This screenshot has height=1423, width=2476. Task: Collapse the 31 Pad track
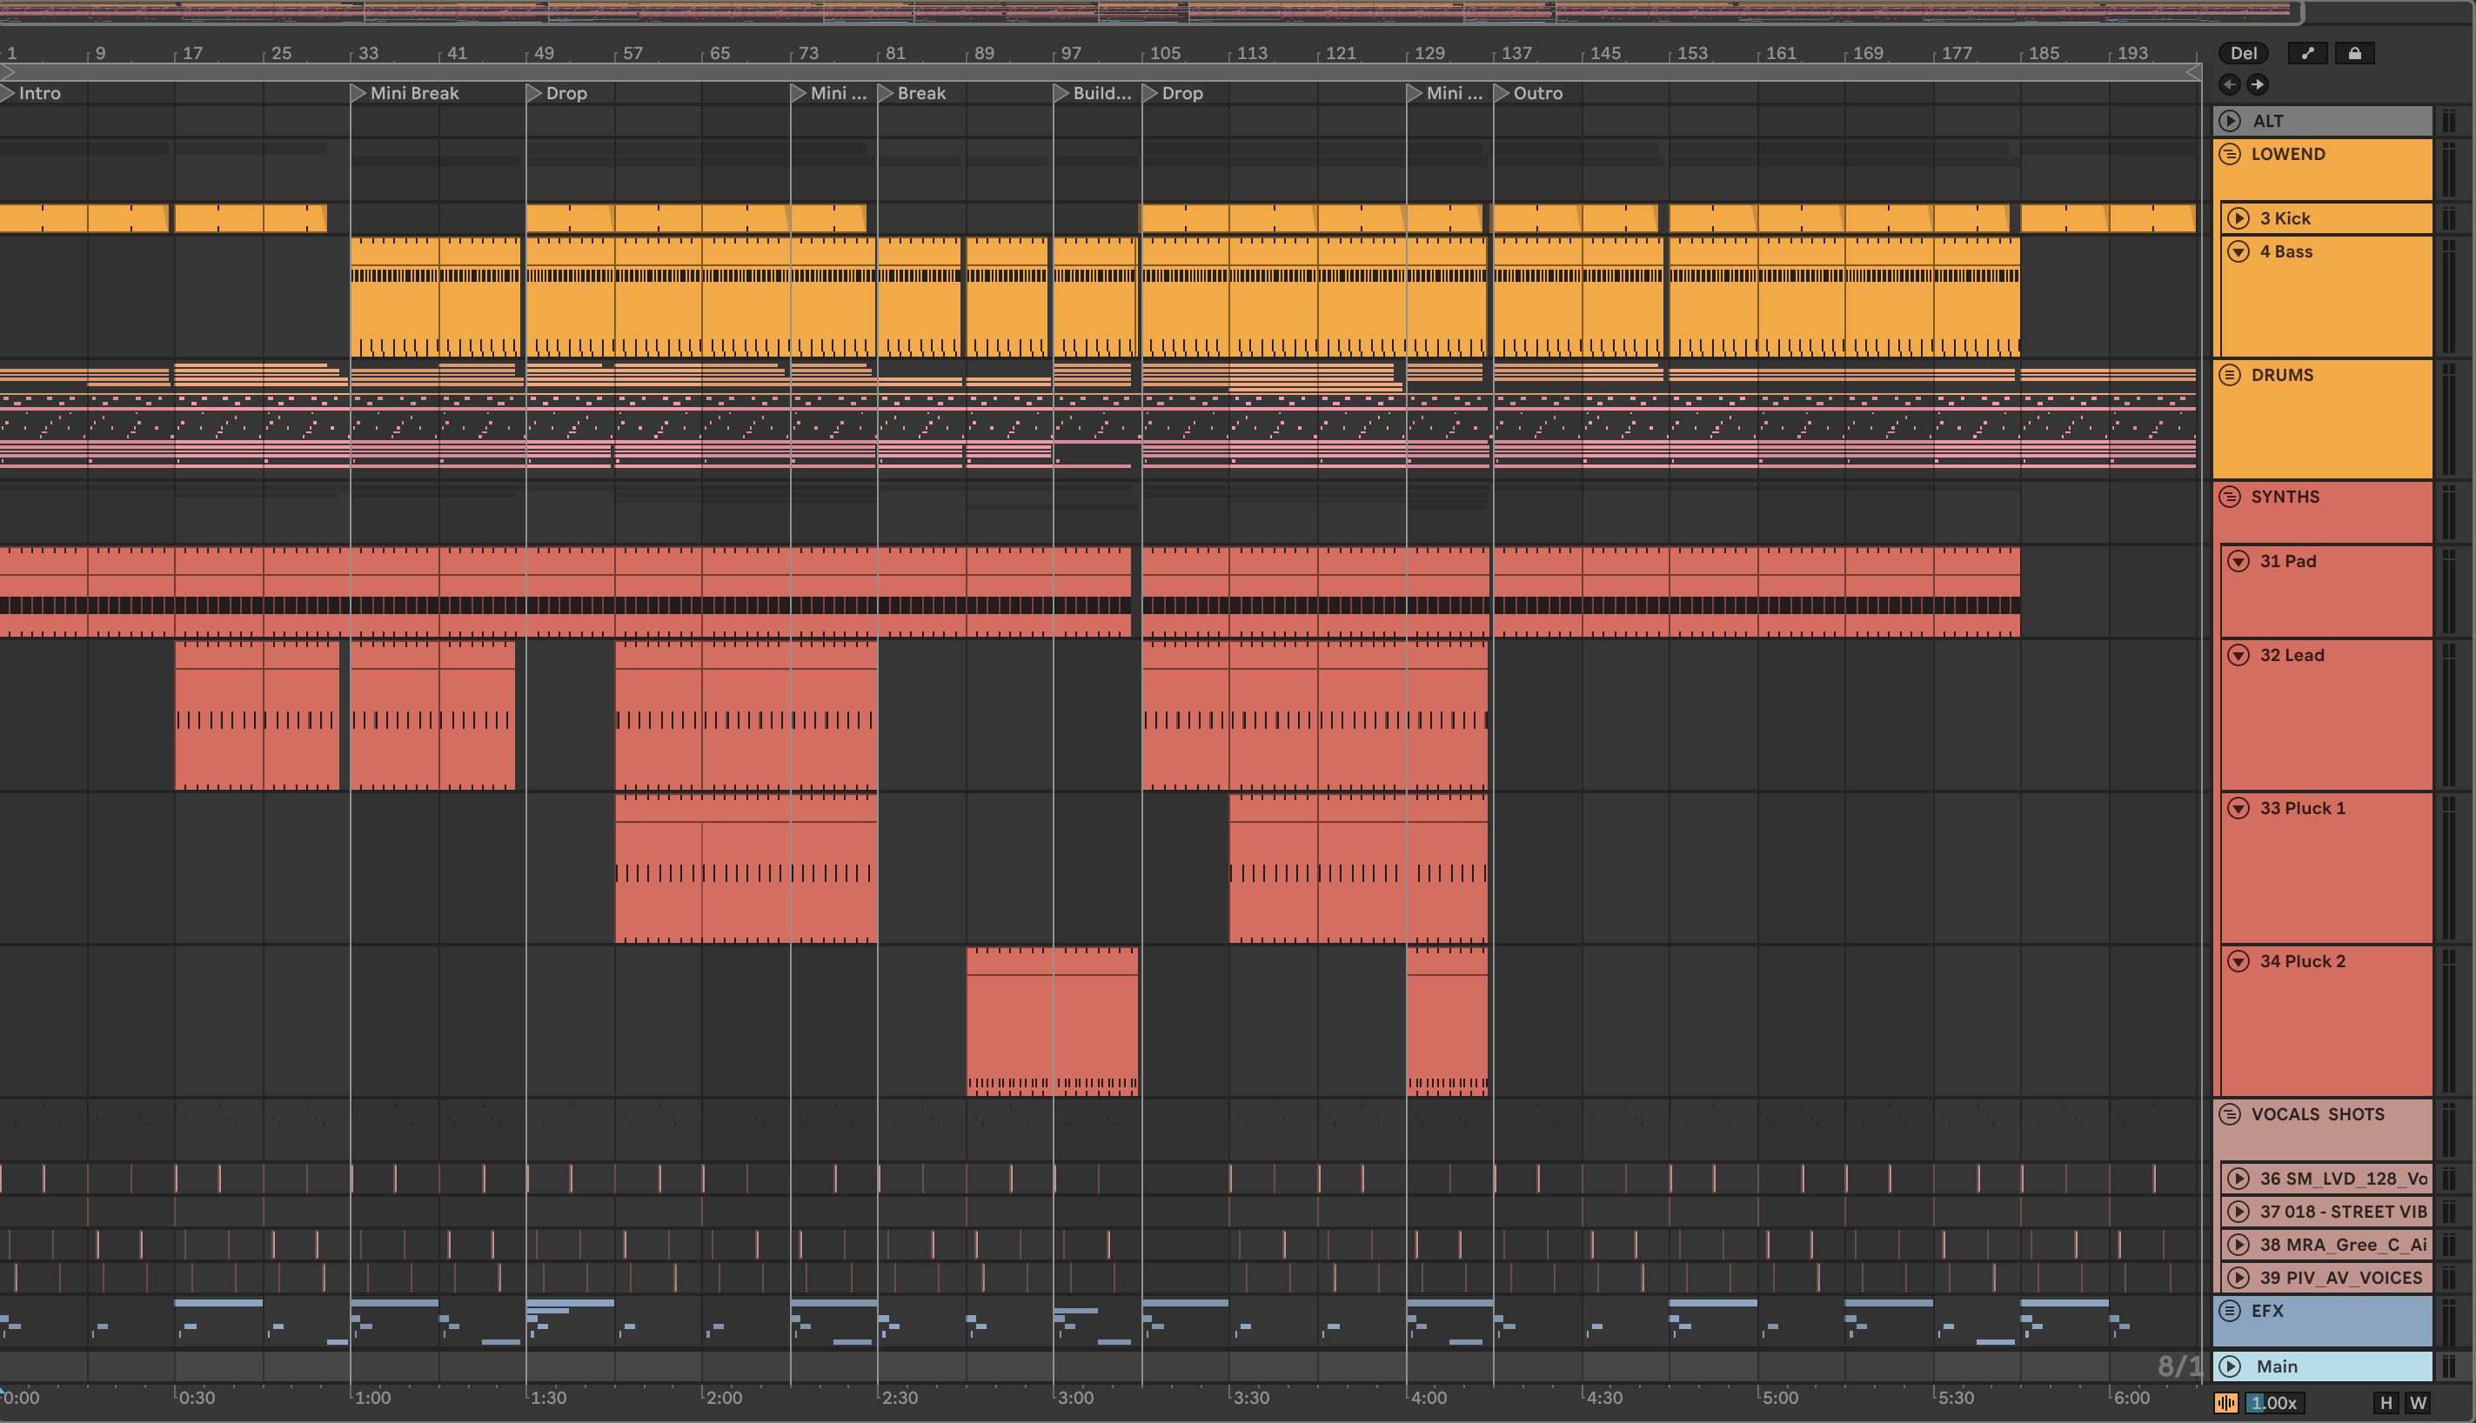click(2238, 561)
